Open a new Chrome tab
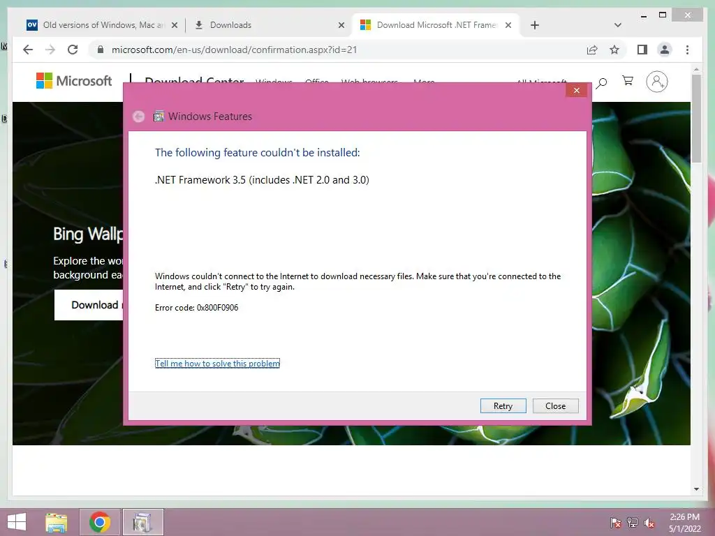This screenshot has width=715, height=536. 535,25
